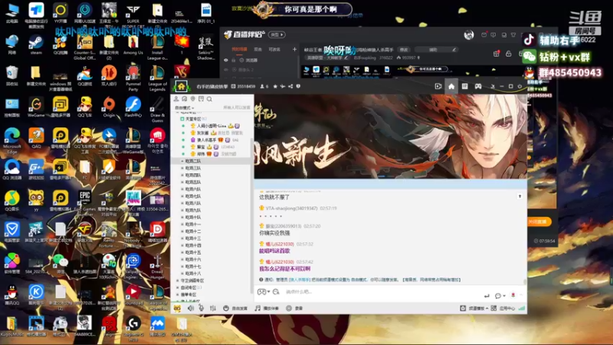Open the dropdown arrow beside chat gamepad icon
613x345 pixels.
tap(269, 292)
